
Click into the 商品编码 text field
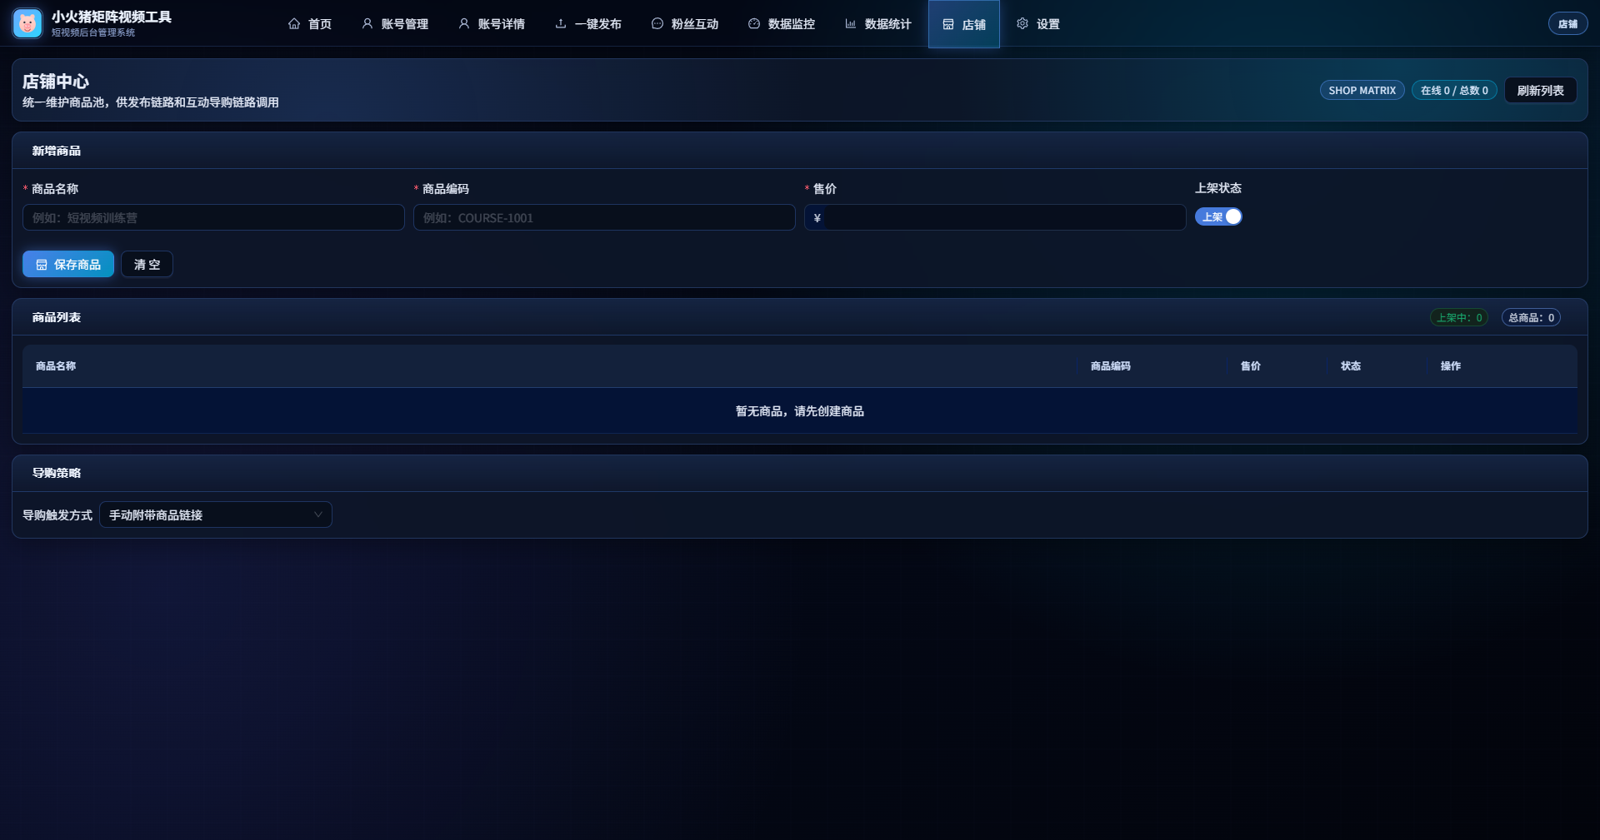(x=604, y=217)
